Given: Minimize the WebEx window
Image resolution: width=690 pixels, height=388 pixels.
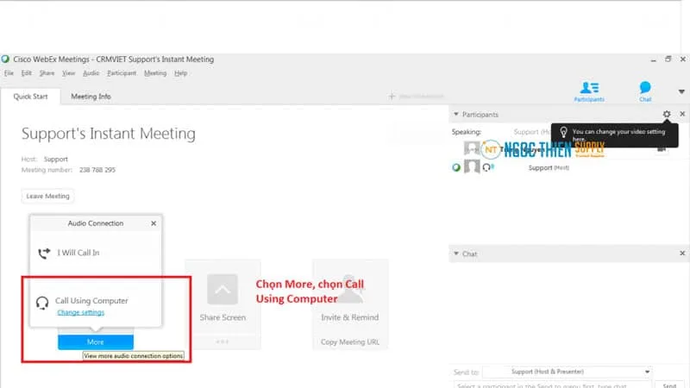Looking at the screenshot, I should pyautogui.click(x=654, y=59).
